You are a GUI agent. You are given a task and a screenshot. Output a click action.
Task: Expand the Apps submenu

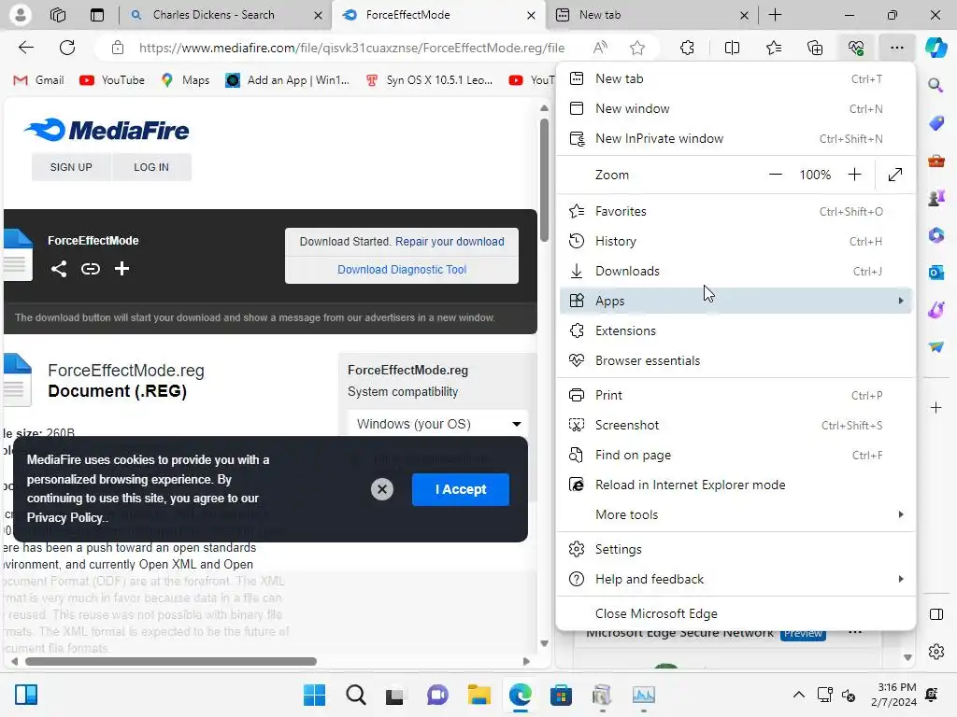point(736,301)
